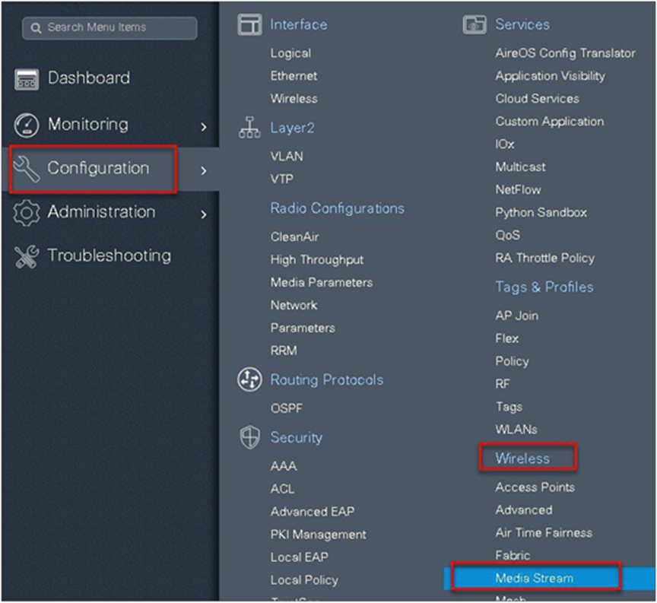Click the Troubleshooting tools icon
The width and height of the screenshot is (657, 603).
(x=27, y=257)
